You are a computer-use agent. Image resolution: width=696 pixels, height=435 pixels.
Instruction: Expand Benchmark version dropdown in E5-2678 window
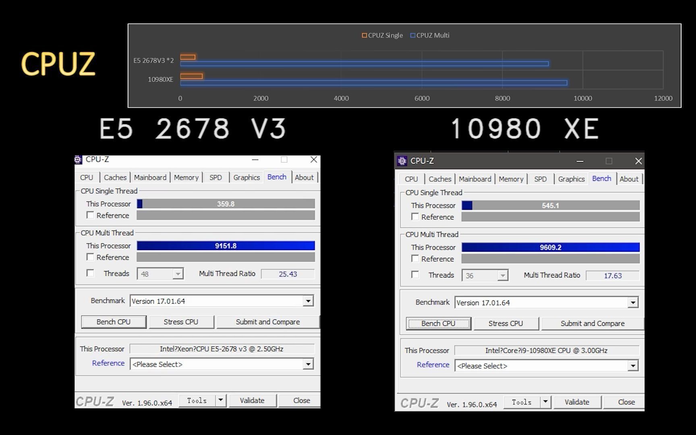click(308, 301)
